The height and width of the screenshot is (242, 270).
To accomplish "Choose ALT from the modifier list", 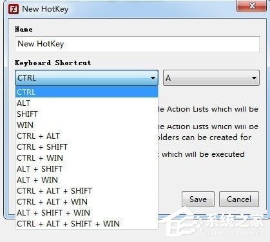I will tap(86, 103).
